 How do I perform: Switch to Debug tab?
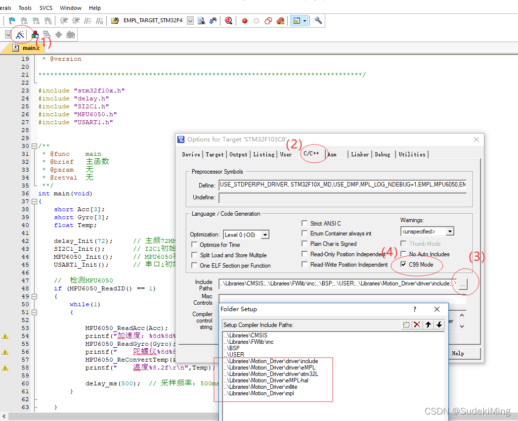tap(383, 154)
